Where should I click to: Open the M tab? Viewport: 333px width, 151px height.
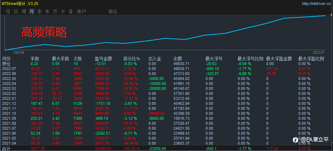(63, 11)
